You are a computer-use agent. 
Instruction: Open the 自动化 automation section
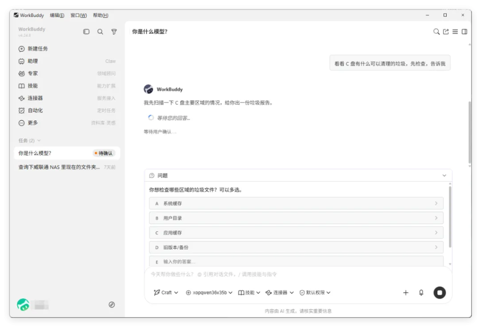tap(67, 110)
